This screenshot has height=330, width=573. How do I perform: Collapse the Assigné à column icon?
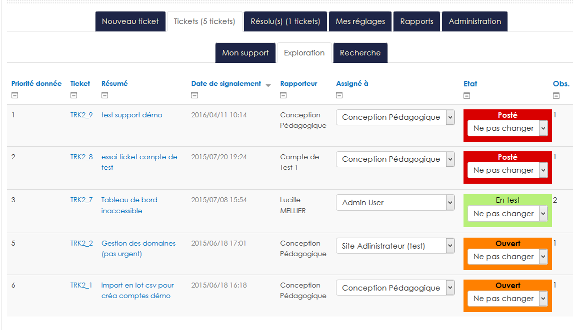pos(339,95)
